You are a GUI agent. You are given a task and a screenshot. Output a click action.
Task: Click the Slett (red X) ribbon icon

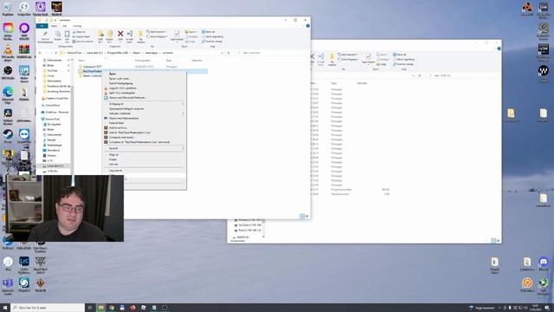120,34
